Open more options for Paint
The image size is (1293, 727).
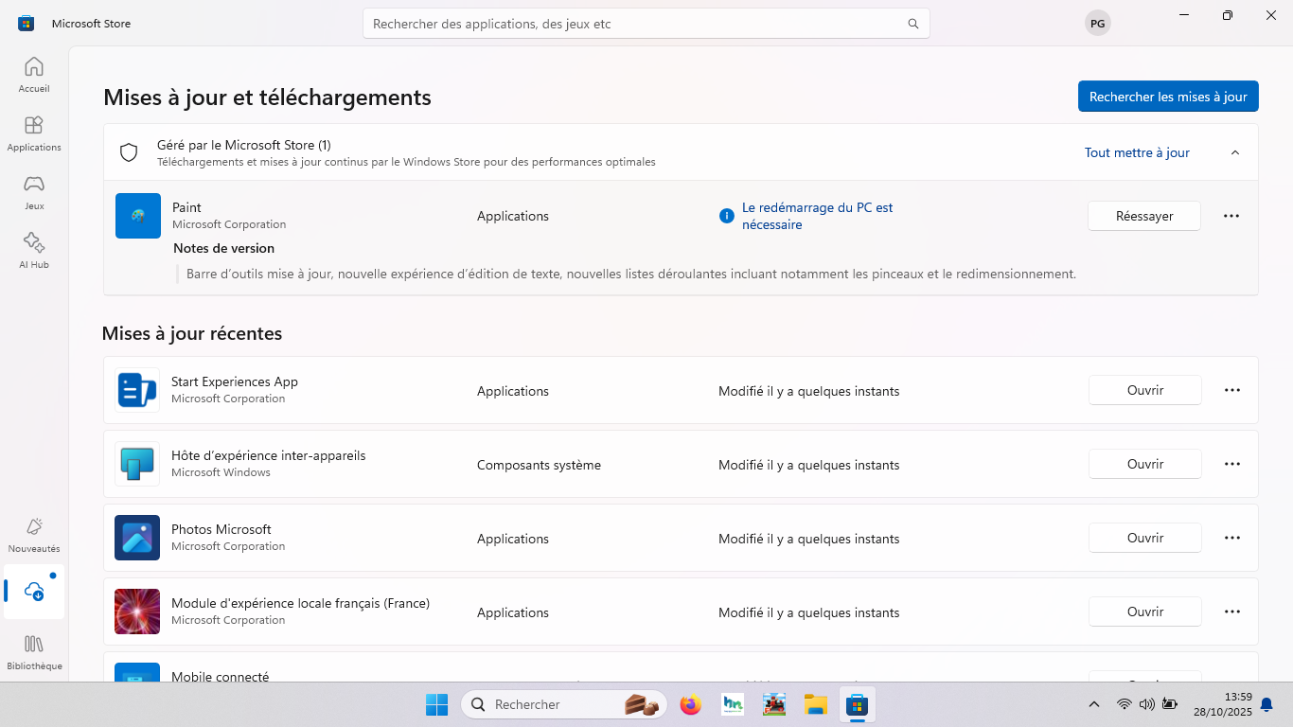(1231, 216)
